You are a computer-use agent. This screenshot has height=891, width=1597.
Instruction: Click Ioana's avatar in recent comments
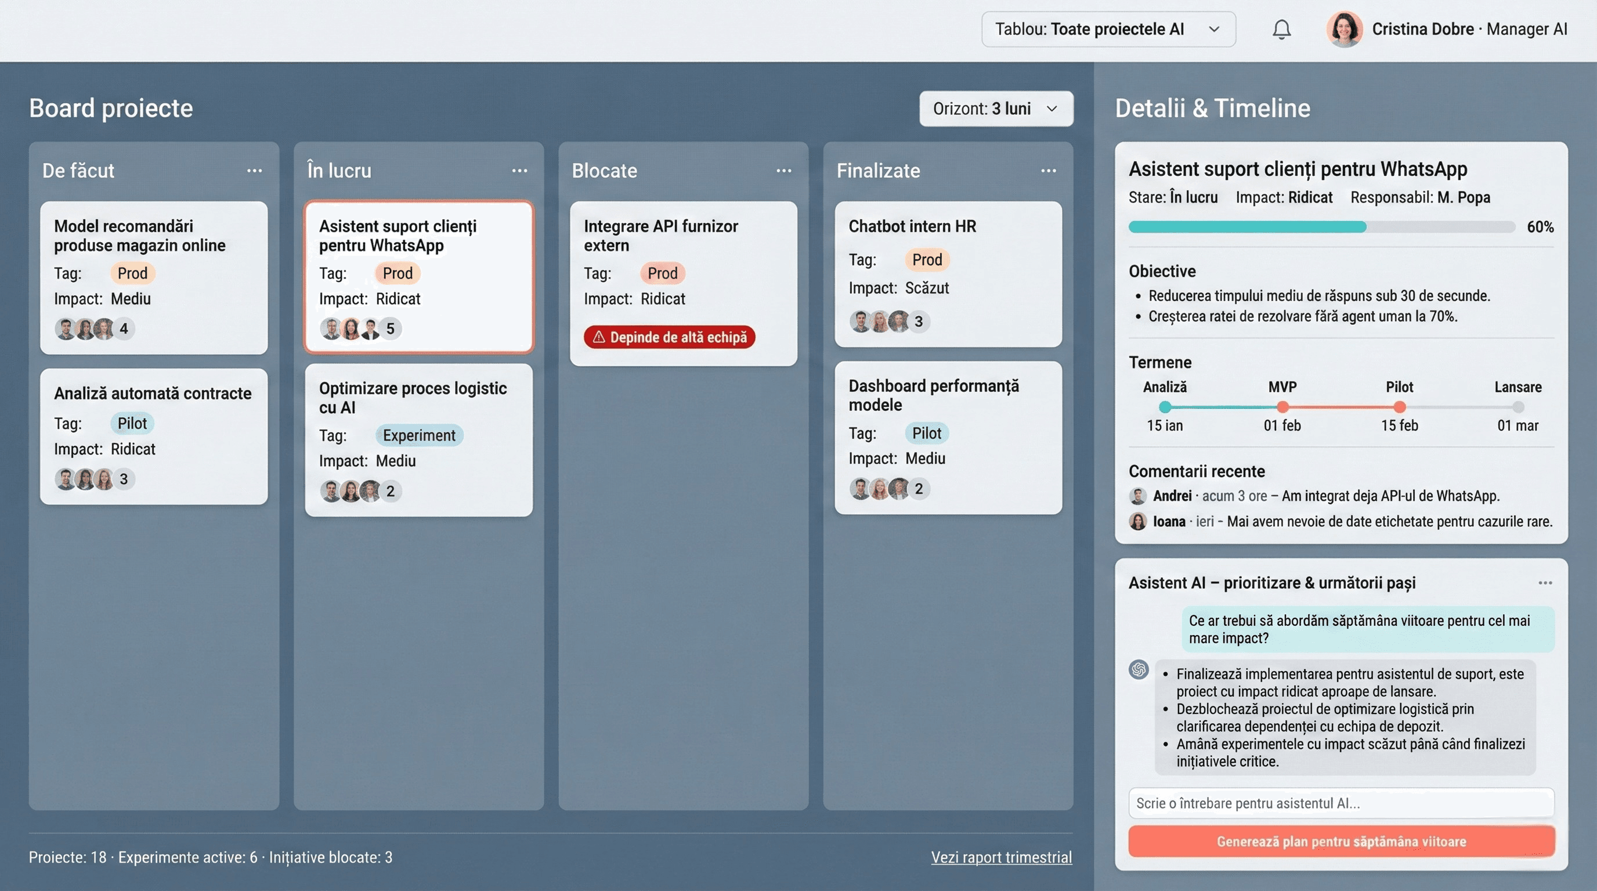click(x=1138, y=521)
